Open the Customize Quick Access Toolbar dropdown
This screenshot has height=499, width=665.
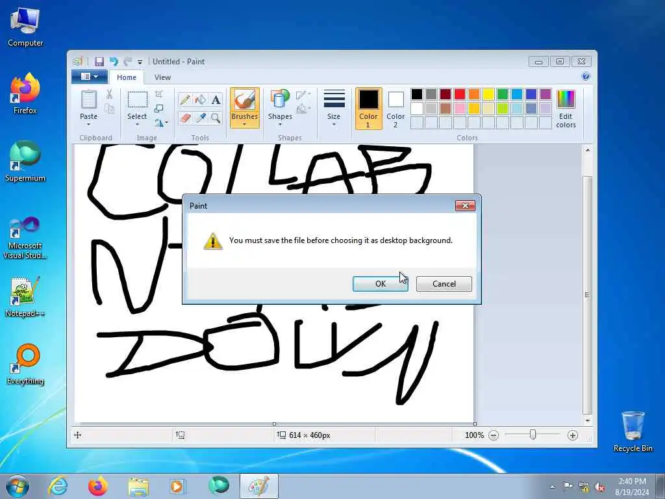click(140, 62)
